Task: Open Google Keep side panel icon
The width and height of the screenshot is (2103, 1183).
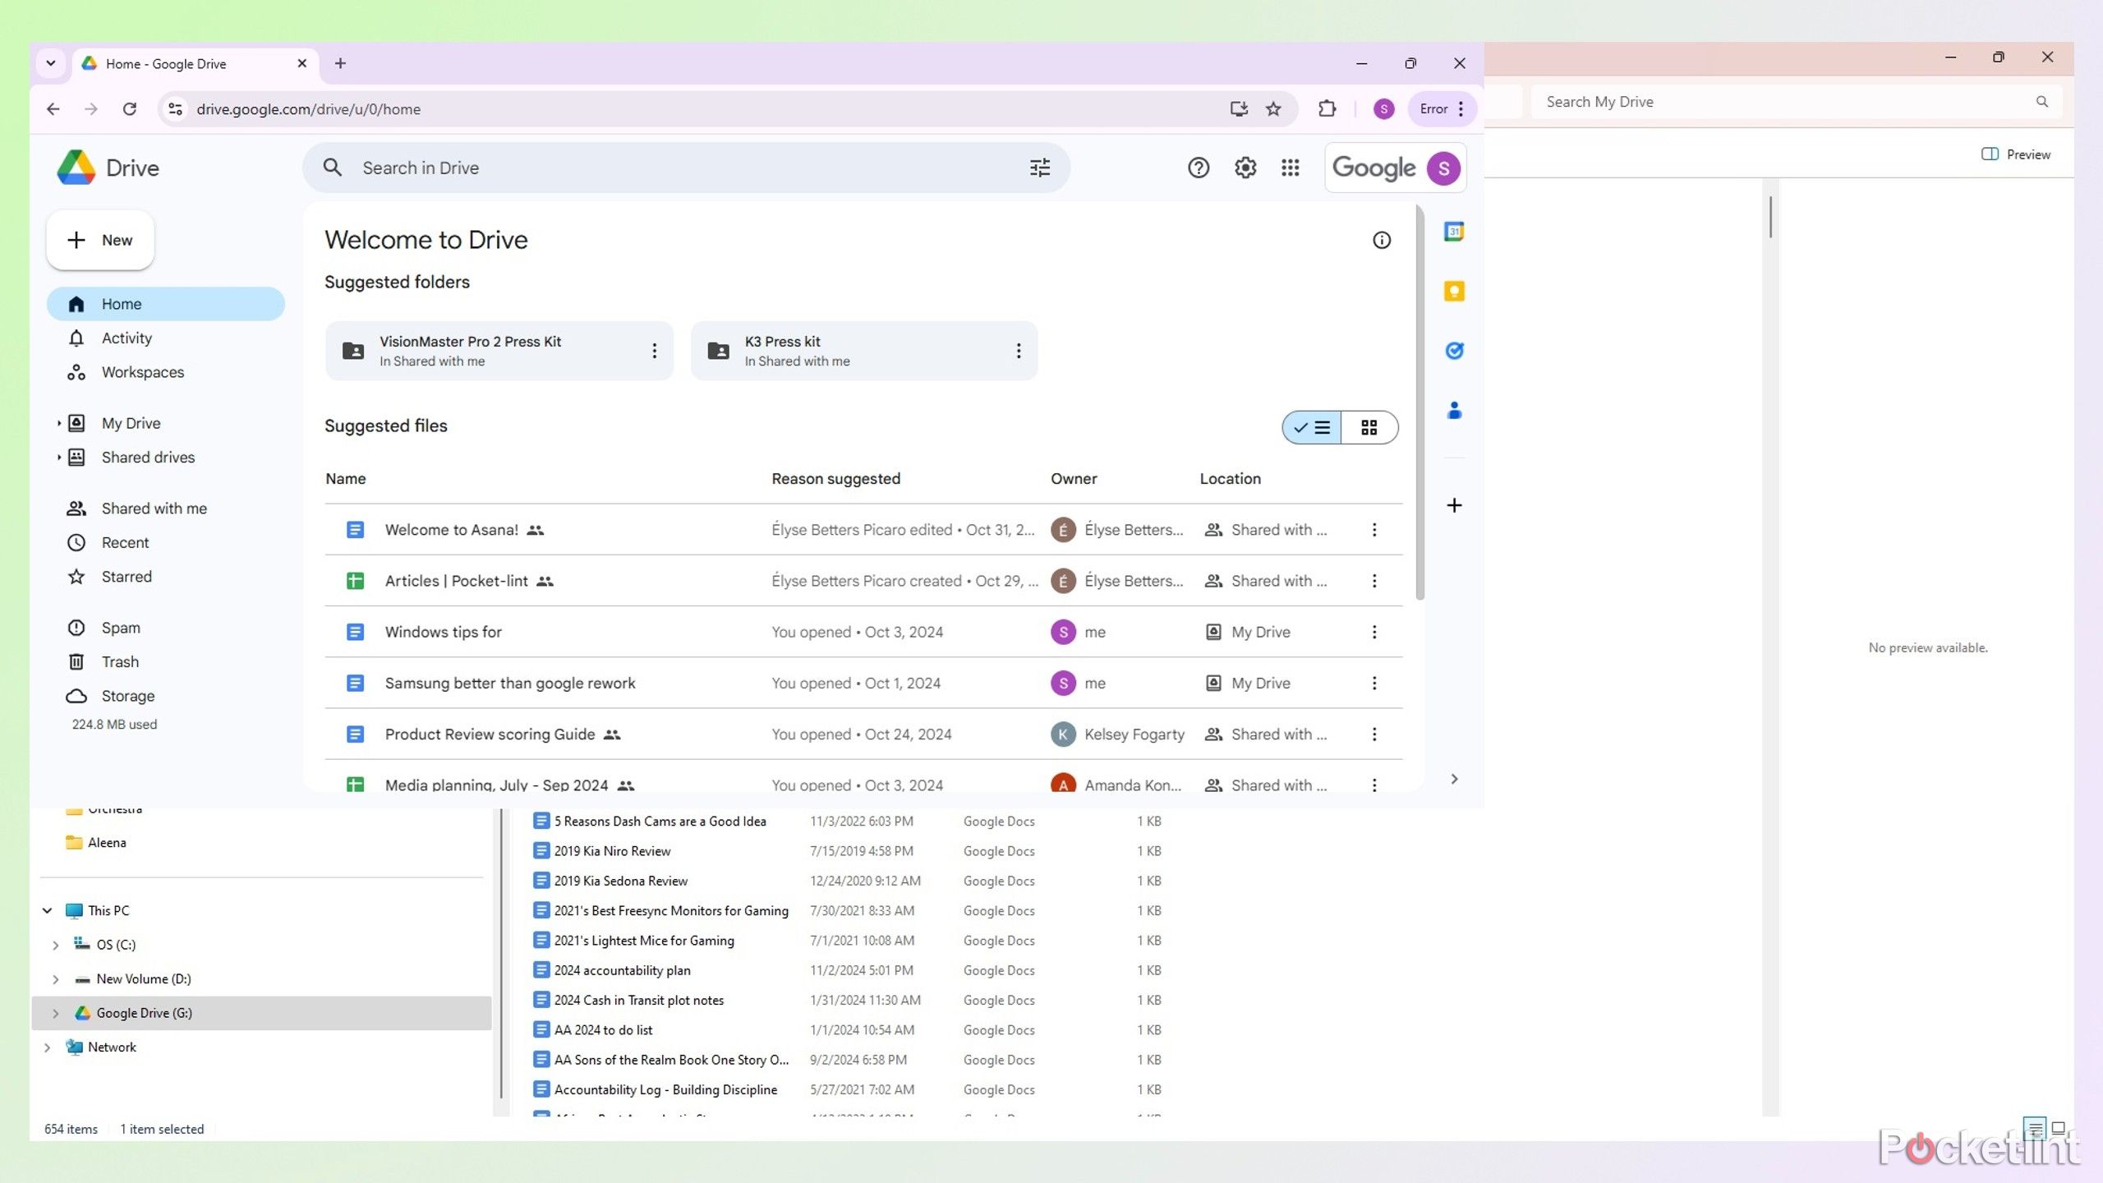Action: click(1454, 291)
